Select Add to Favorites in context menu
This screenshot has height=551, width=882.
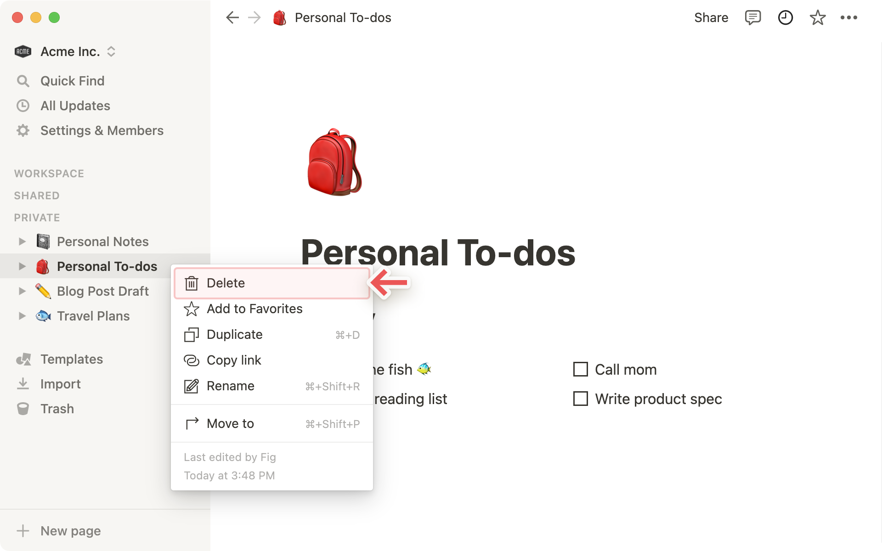tap(254, 309)
